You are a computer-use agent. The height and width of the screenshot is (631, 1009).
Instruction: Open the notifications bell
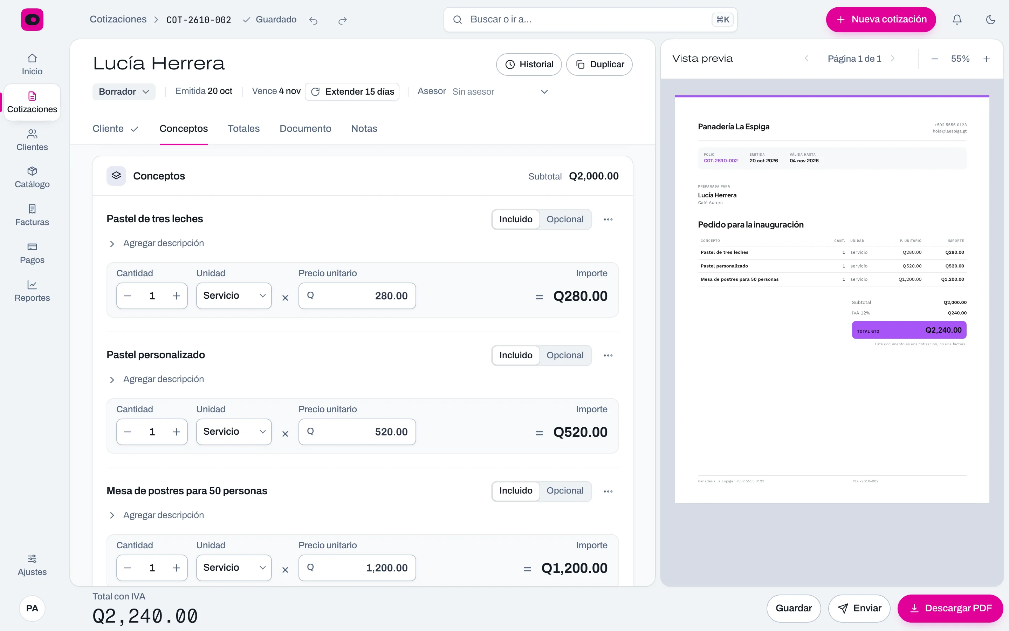click(x=957, y=20)
